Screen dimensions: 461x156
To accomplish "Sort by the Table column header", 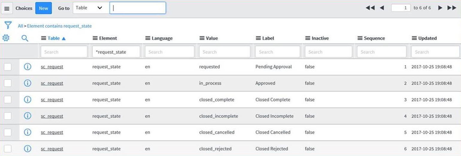I will click(54, 38).
